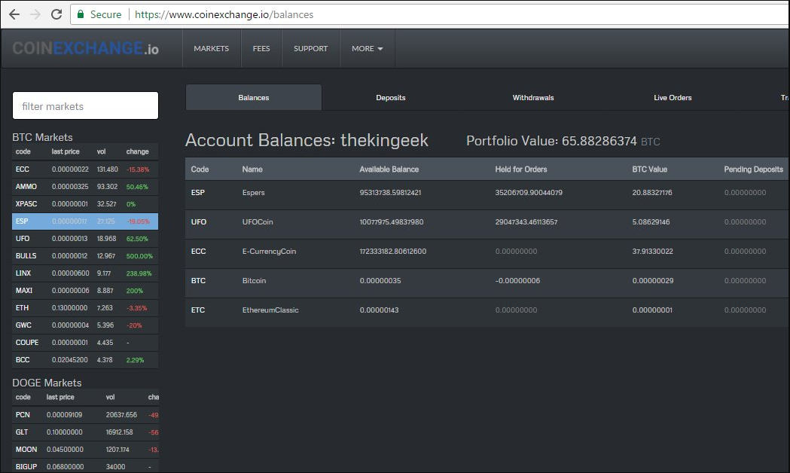
Task: Click the browser address bar URL
Action: [224, 14]
